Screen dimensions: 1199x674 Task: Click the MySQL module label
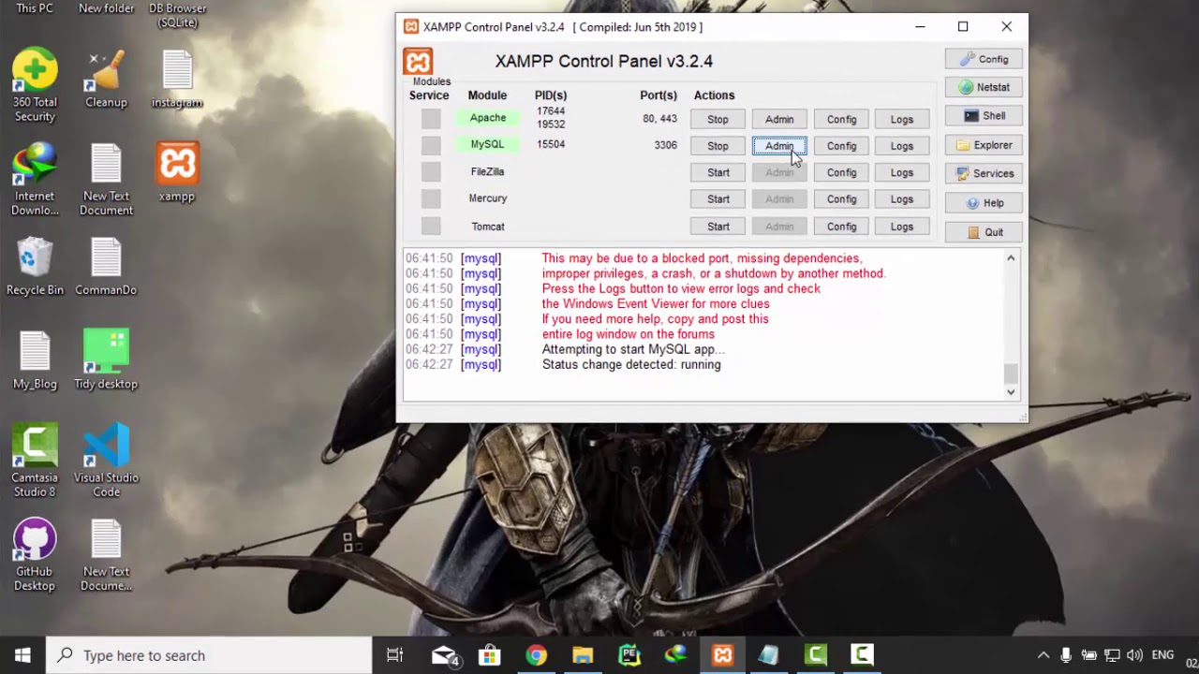click(x=488, y=144)
